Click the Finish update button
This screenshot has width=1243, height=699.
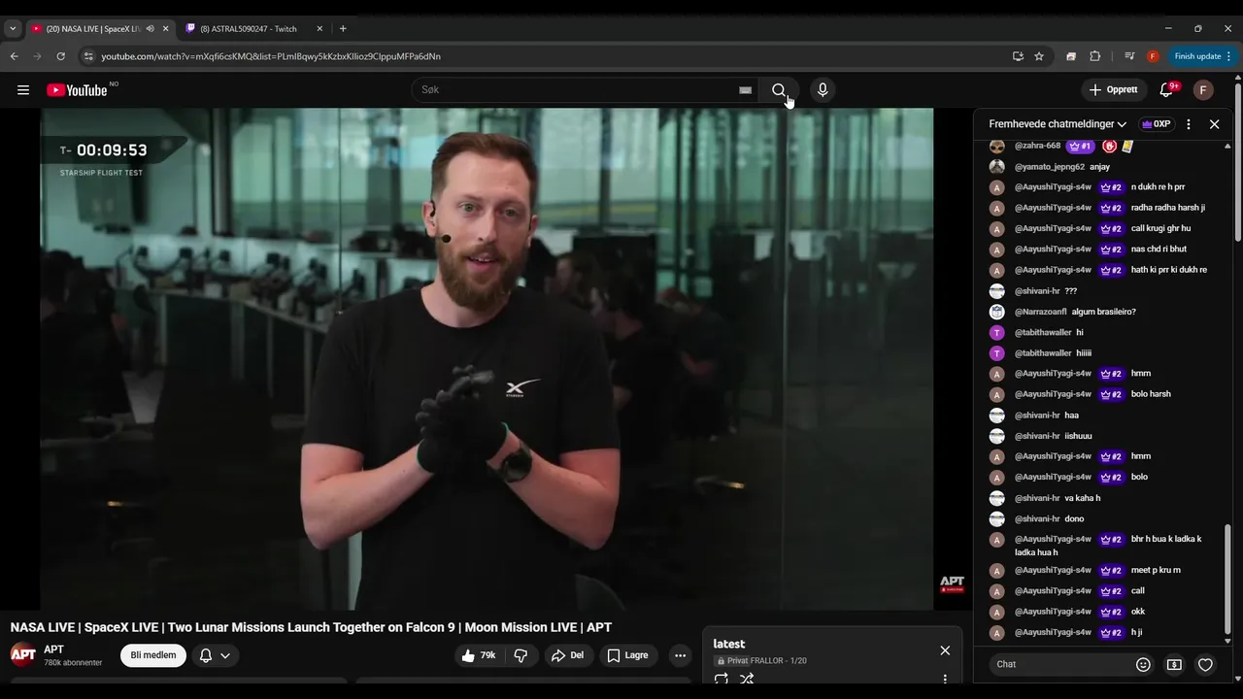[x=1202, y=56]
